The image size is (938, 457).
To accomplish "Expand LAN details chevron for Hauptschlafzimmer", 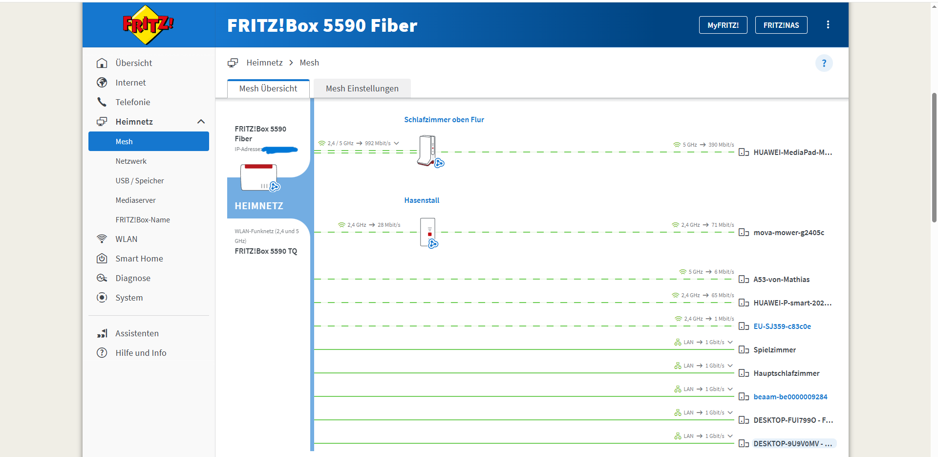I will [x=730, y=366].
